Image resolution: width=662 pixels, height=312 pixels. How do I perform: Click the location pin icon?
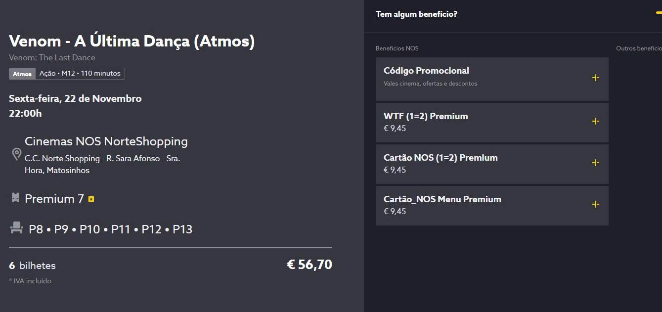16,154
